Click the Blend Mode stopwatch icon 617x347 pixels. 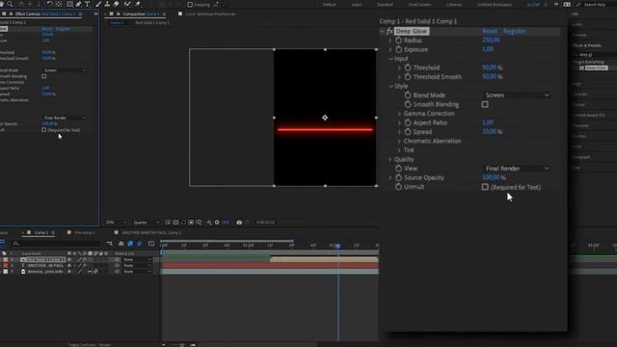coord(408,95)
